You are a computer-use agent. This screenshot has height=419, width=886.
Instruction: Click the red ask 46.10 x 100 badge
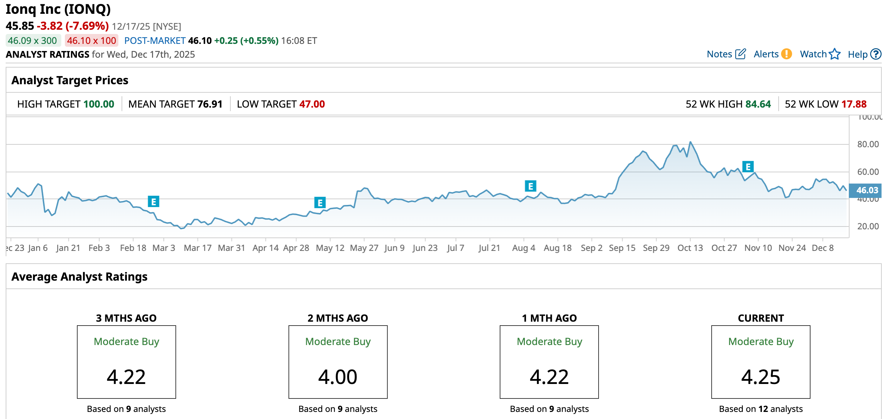click(x=91, y=41)
